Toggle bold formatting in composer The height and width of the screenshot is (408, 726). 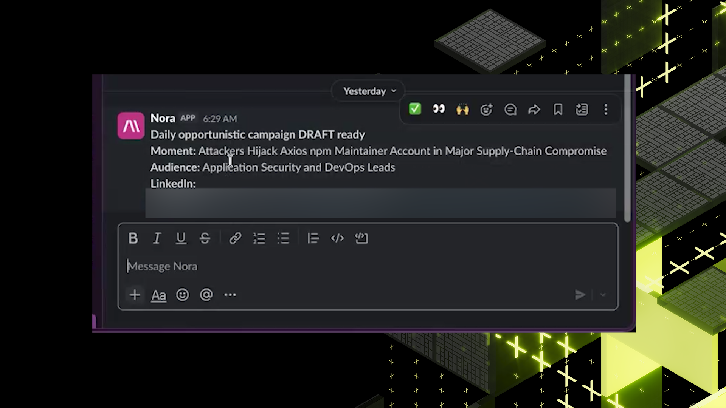pos(133,238)
